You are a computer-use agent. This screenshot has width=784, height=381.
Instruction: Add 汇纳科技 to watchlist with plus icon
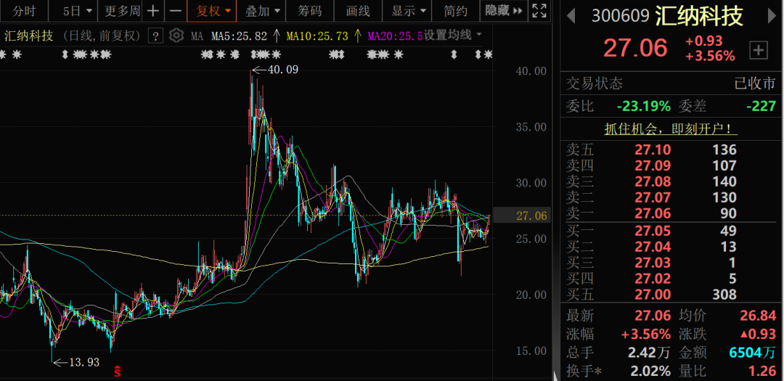759,49
